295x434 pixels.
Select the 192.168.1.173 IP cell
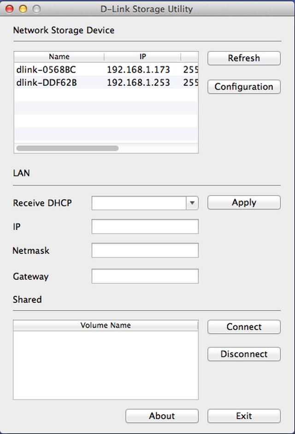point(138,69)
